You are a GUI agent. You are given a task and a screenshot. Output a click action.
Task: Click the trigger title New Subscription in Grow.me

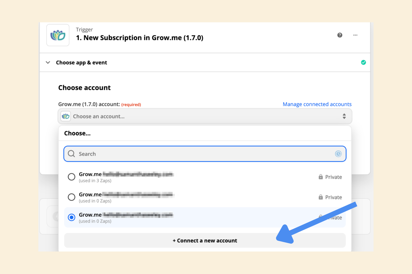(140, 38)
